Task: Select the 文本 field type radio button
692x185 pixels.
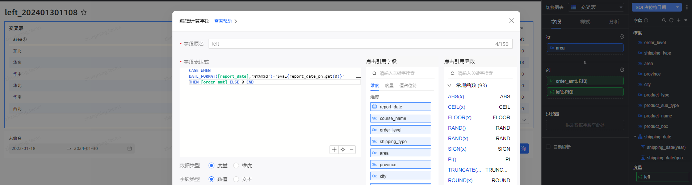Action: click(x=236, y=179)
